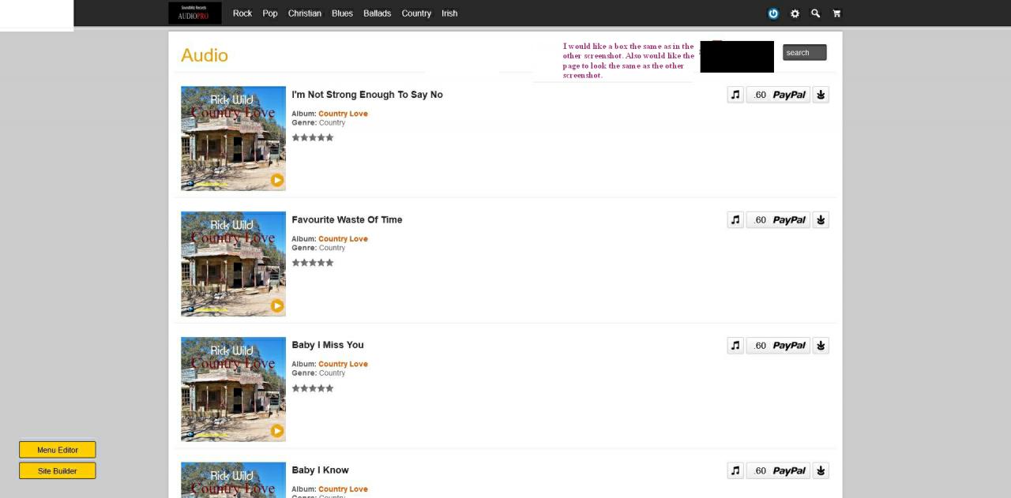Open the settings gear icon
Image resolution: width=1011 pixels, height=498 pixels.
pyautogui.click(x=795, y=13)
